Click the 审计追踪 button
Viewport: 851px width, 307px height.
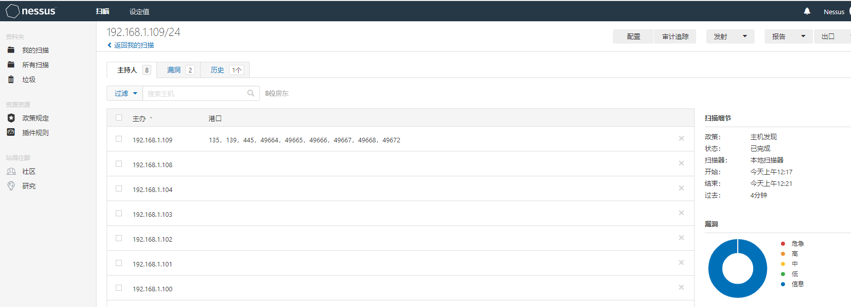click(675, 36)
